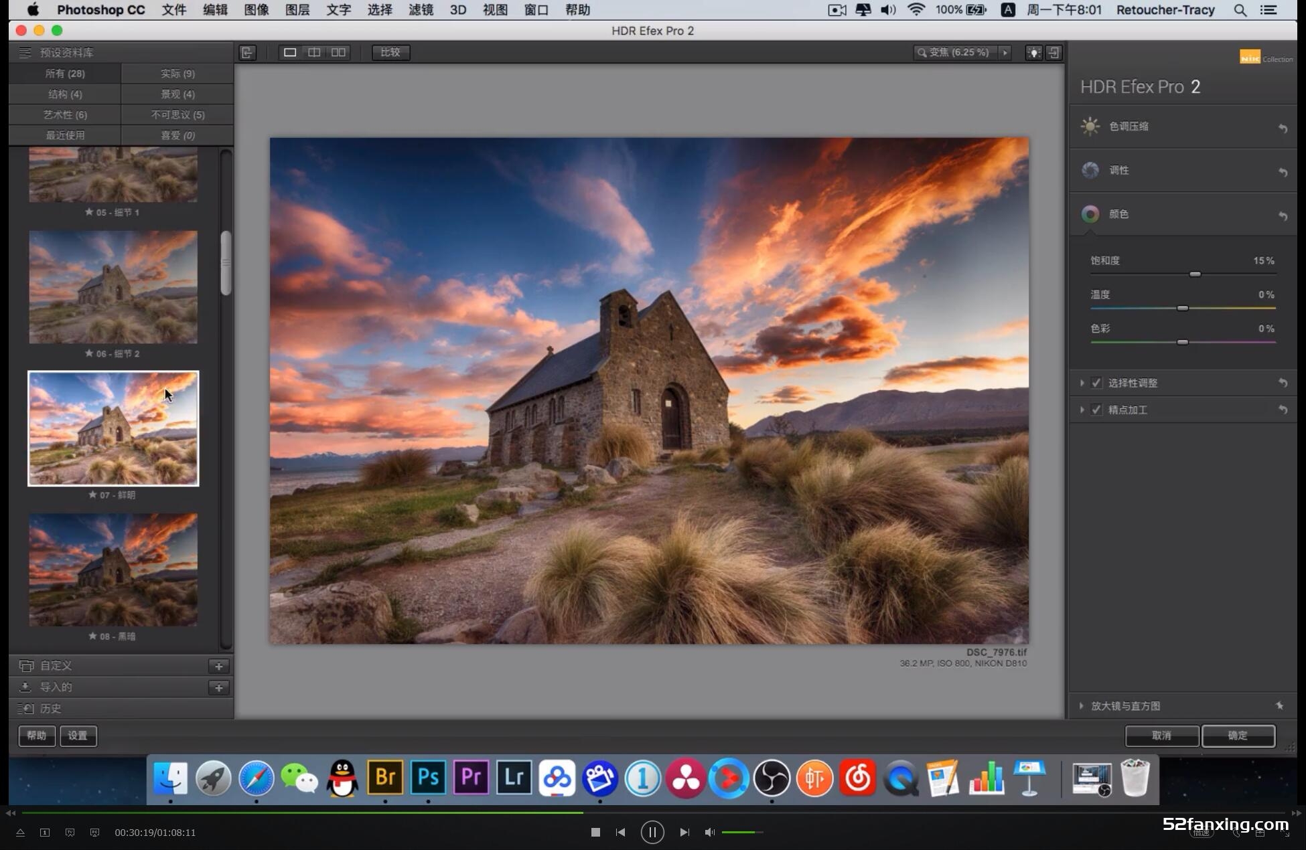Launch Lightroom from the dock

click(x=514, y=778)
